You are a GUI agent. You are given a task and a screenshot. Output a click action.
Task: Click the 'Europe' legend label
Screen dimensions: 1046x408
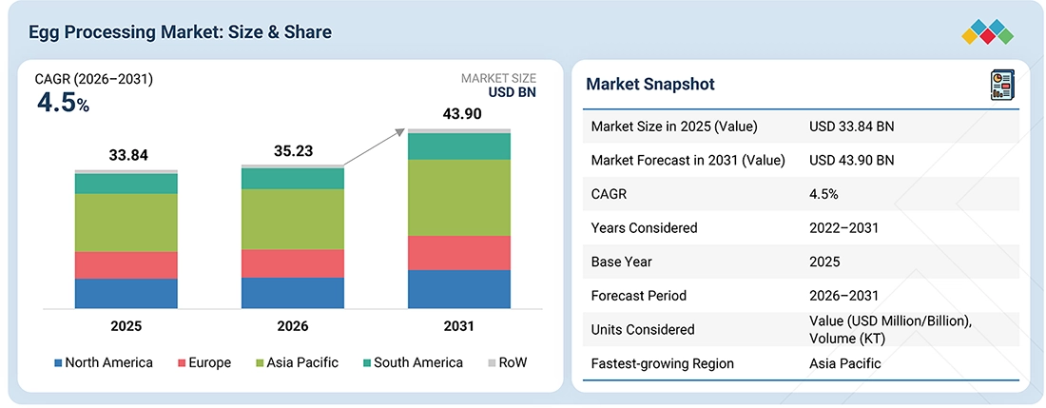210,362
